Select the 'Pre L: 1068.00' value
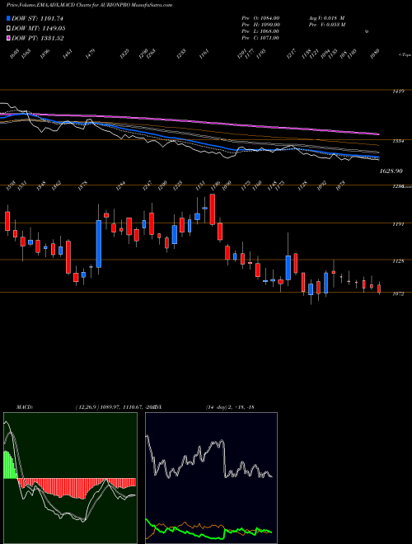412x544 pixels. tap(260, 31)
